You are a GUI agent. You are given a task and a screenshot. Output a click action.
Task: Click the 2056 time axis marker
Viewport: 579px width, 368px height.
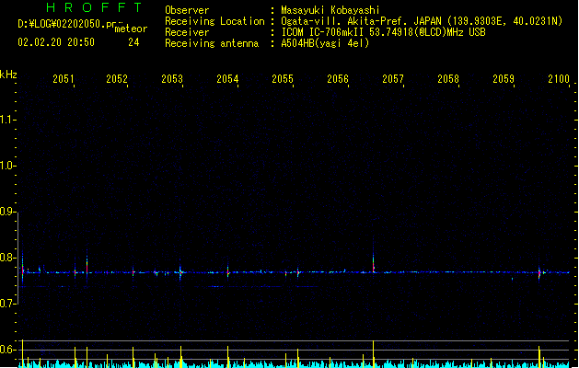[x=338, y=79]
